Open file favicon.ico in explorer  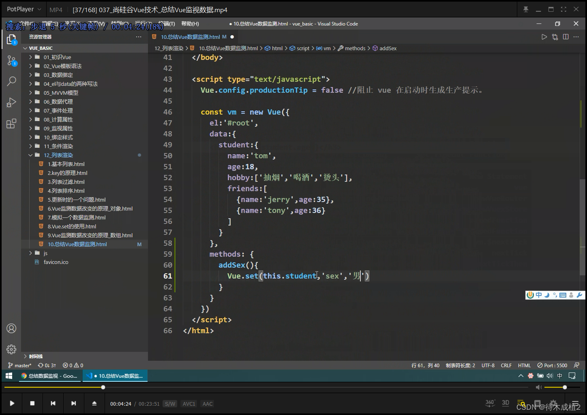[x=56, y=262]
